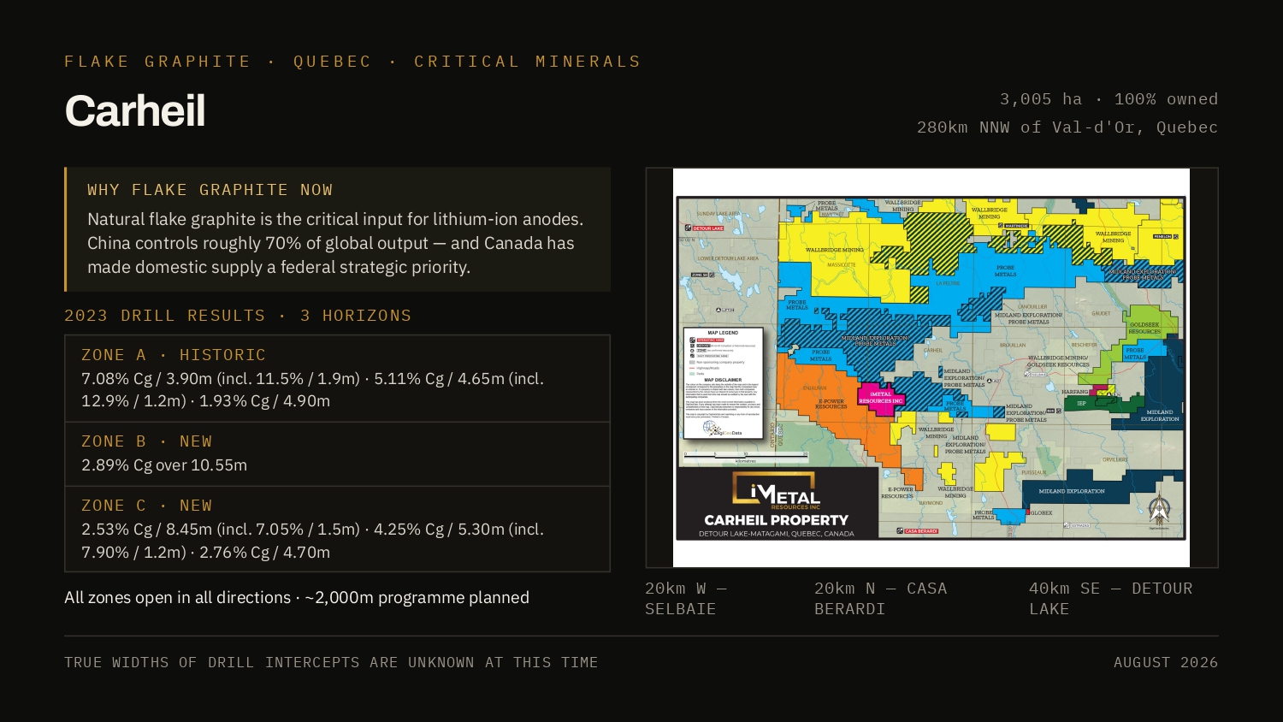
Task: Click the "Flake Graphite · Quebec · Critical Minerals" header
Action: click(x=352, y=62)
